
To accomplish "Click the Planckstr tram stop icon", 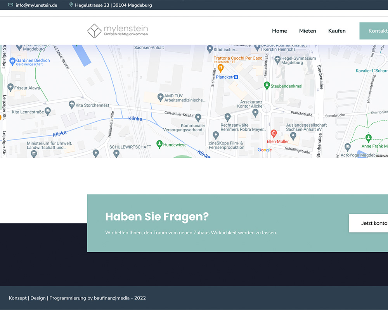I will (236, 77).
